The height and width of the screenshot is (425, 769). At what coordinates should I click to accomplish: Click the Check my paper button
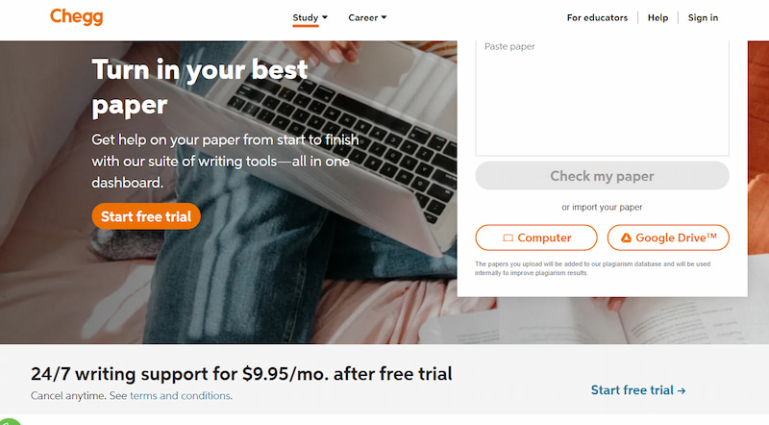click(602, 176)
